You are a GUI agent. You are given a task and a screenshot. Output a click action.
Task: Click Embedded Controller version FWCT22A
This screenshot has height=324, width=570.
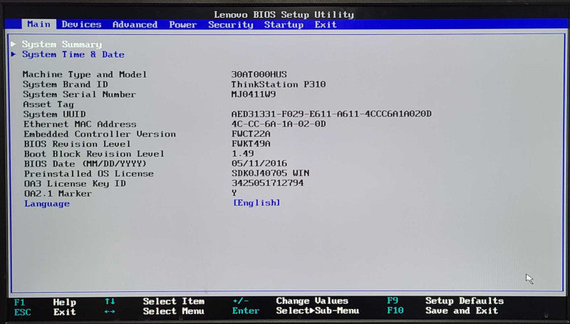coord(251,134)
